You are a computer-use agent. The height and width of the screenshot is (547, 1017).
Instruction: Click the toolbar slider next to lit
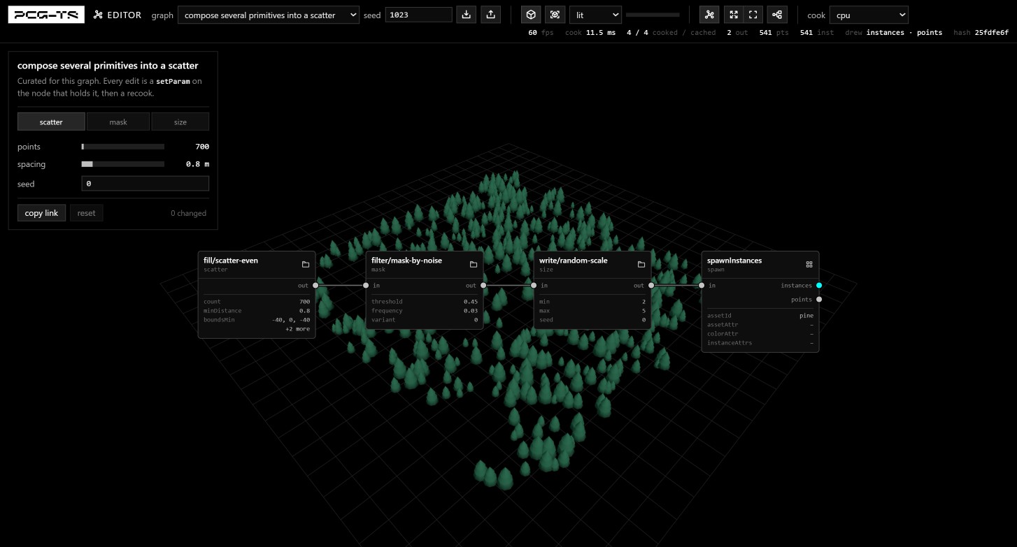pos(653,15)
